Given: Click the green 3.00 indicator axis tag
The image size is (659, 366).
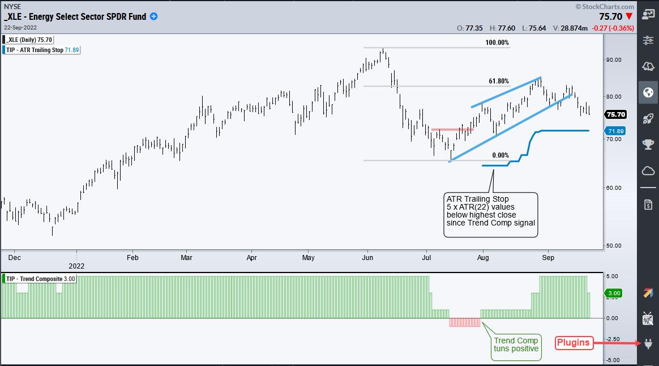Looking at the screenshot, I should pos(614,293).
